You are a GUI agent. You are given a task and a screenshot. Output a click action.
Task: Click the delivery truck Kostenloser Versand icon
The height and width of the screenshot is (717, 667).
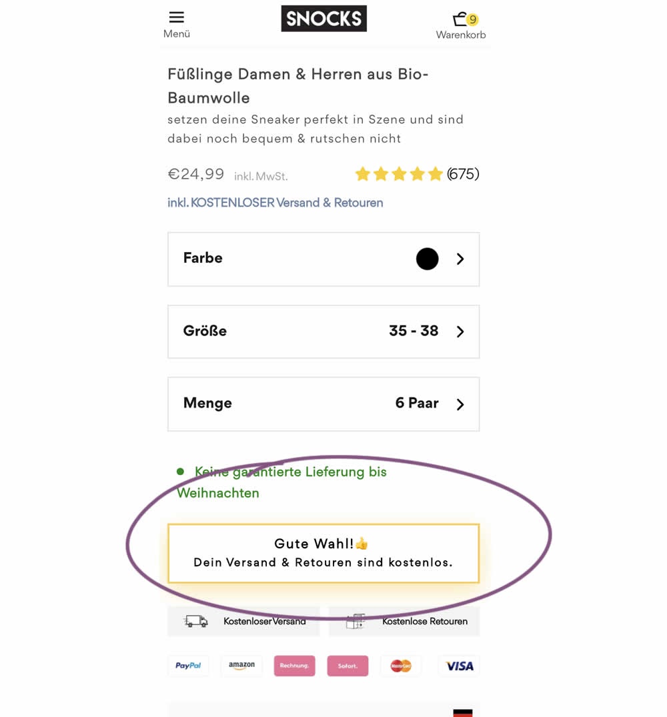pos(195,621)
